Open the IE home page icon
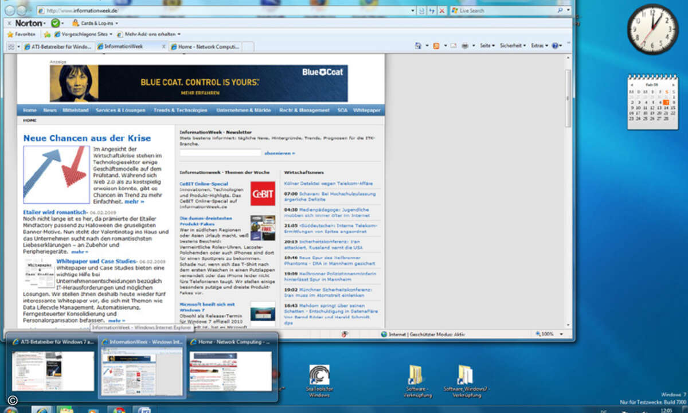 [418, 46]
